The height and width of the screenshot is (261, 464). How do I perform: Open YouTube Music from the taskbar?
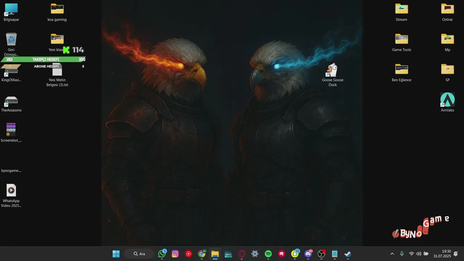coord(188,254)
